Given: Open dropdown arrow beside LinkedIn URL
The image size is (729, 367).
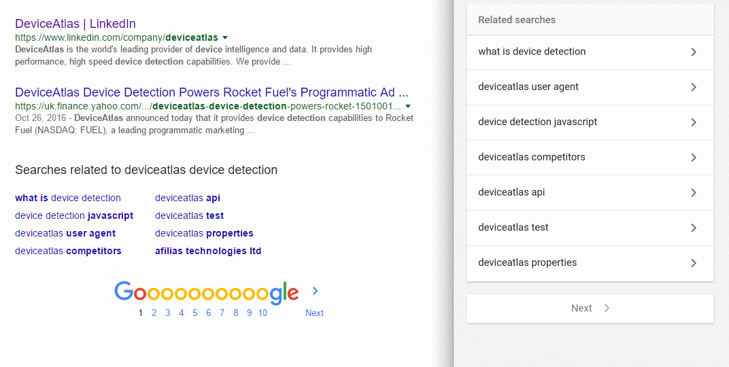Looking at the screenshot, I should point(225,37).
